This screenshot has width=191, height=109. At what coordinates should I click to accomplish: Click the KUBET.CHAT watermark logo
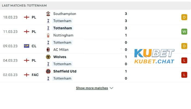pyautogui.click(x=154, y=56)
